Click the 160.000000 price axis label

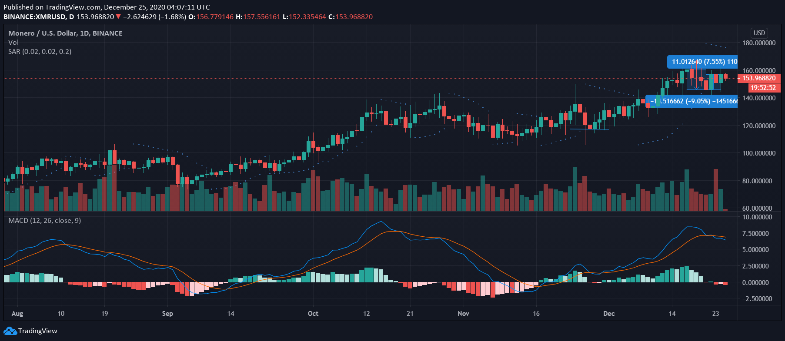point(759,70)
